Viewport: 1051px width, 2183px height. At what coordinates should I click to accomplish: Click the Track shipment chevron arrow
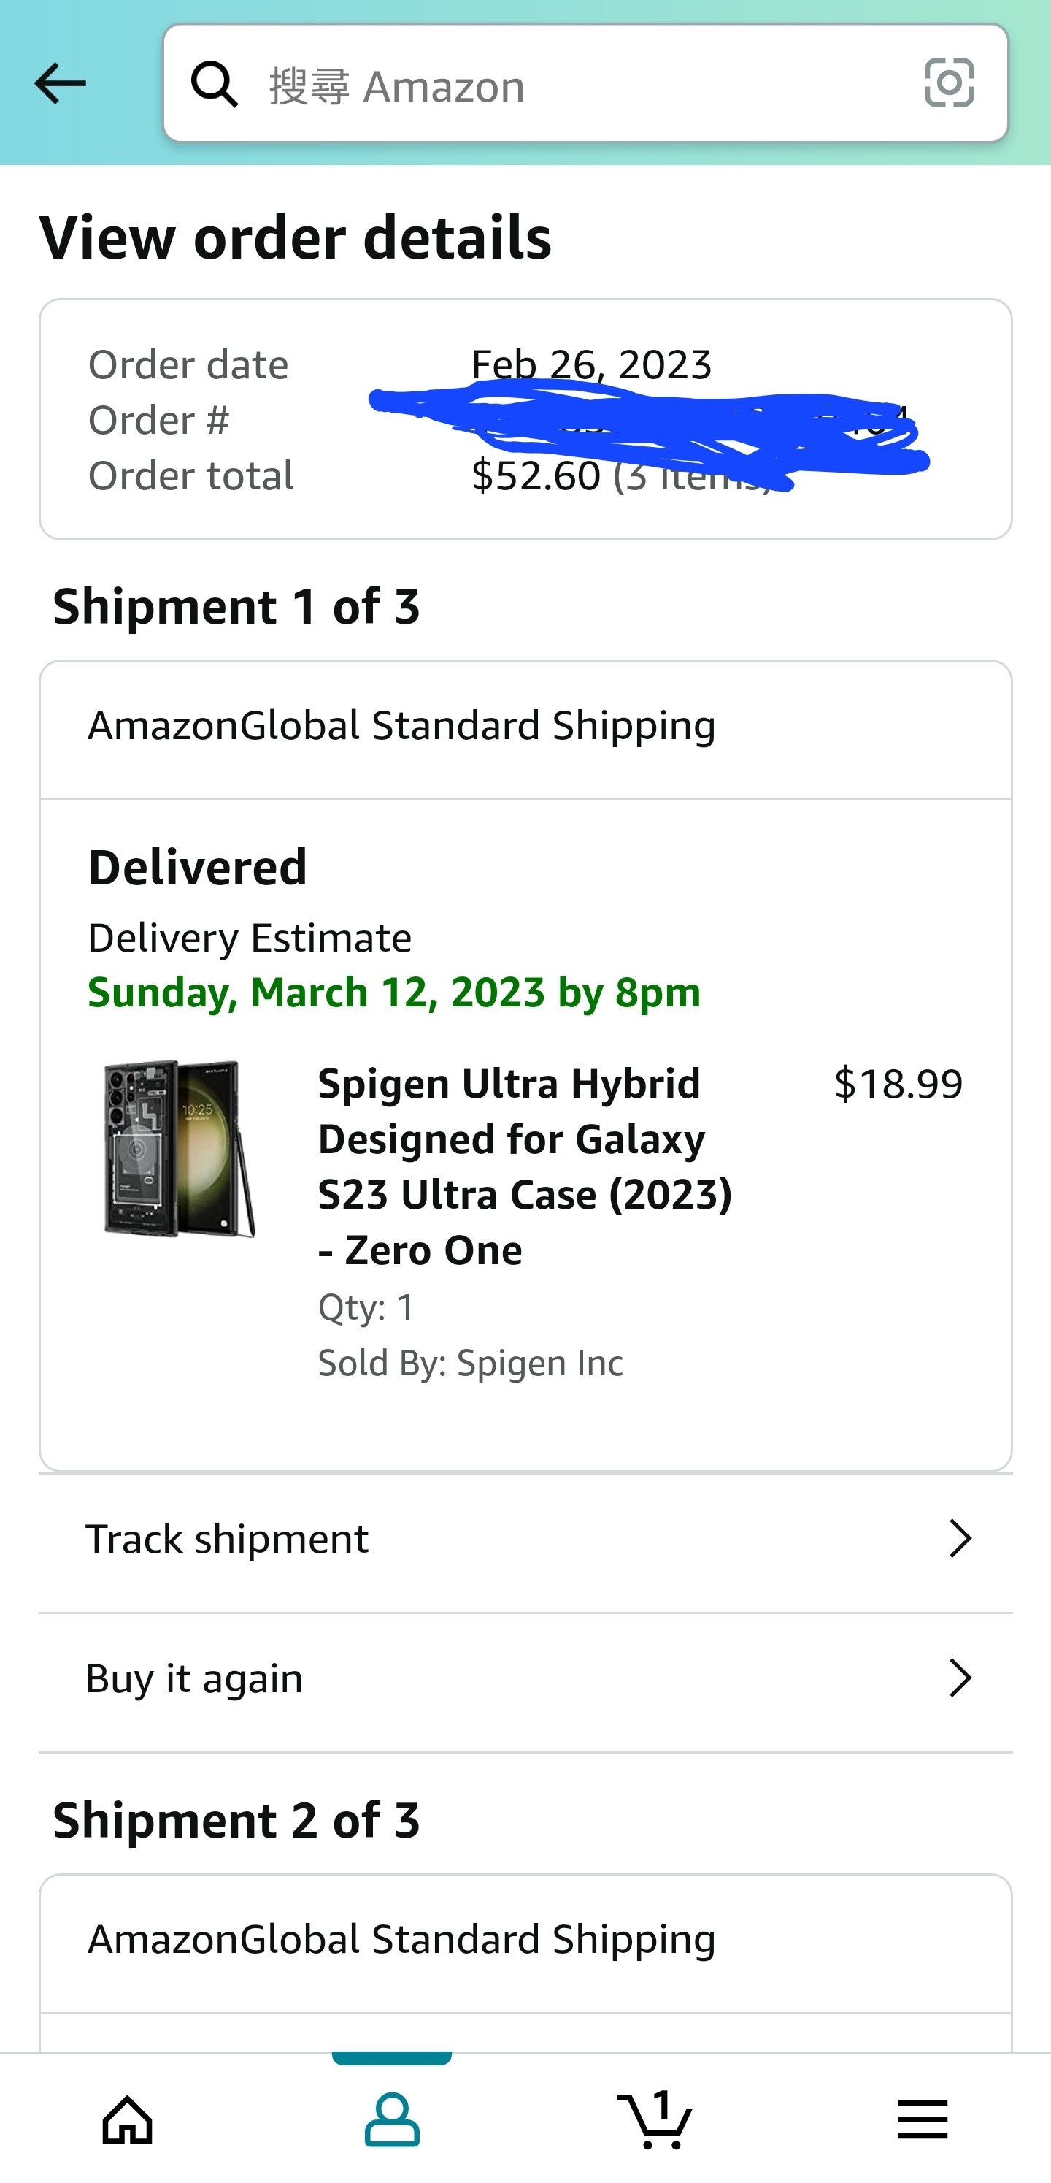960,1538
